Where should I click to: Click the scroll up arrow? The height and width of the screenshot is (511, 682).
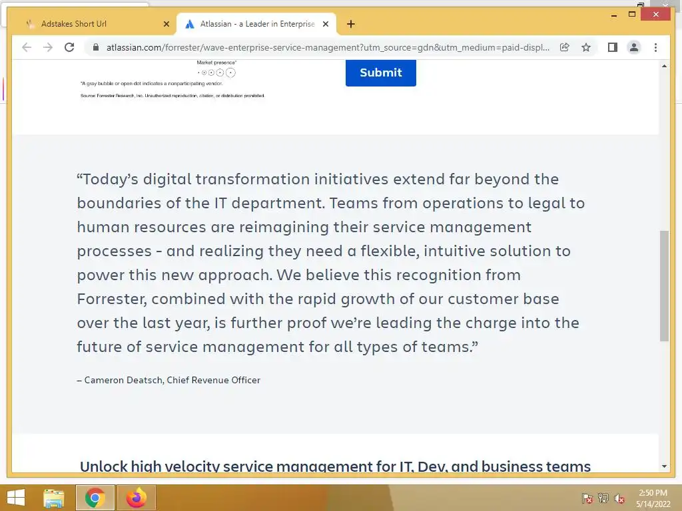pos(664,66)
